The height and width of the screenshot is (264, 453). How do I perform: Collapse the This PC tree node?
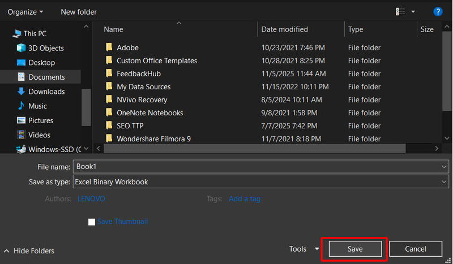[6, 34]
